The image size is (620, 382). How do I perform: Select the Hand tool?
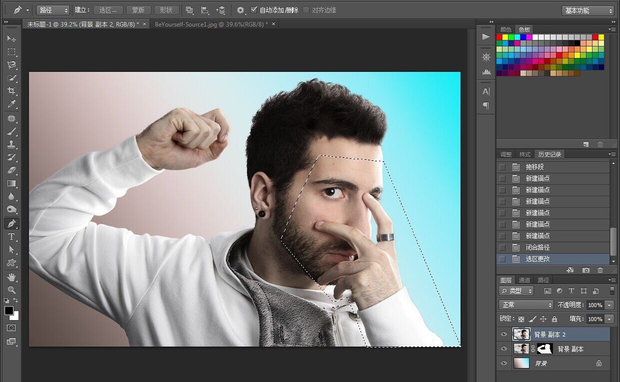click(x=11, y=277)
